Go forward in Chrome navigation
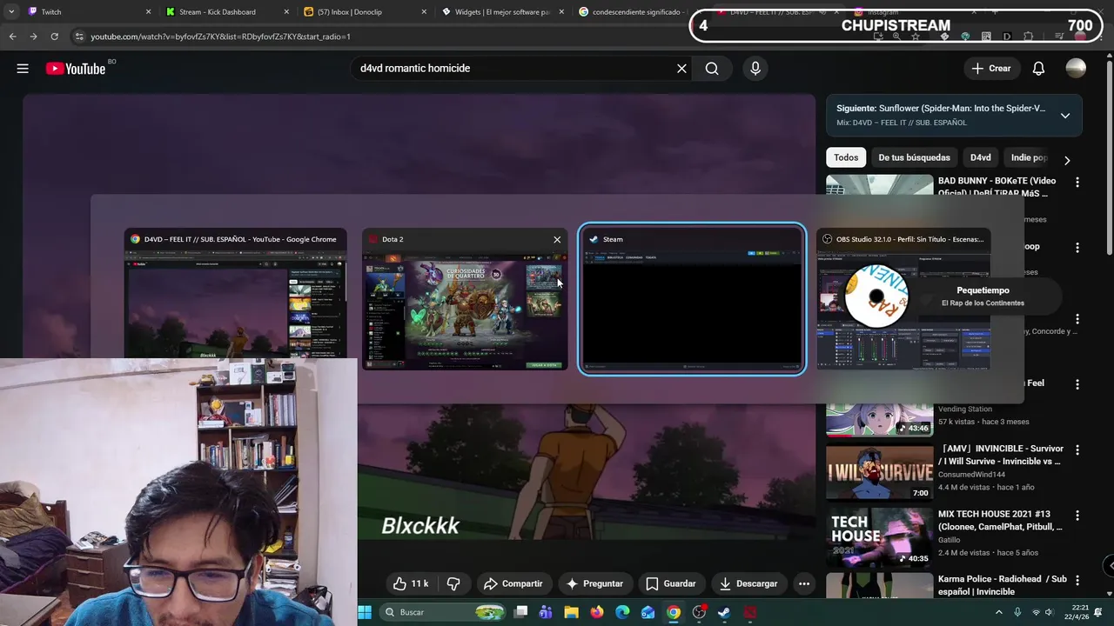 pyautogui.click(x=33, y=37)
